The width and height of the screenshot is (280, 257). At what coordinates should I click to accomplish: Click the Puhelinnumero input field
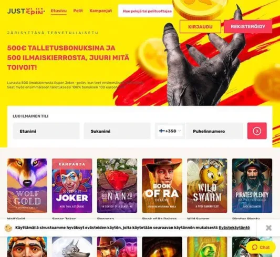[214, 131]
